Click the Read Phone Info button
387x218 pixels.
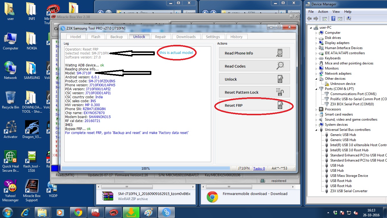click(x=254, y=53)
